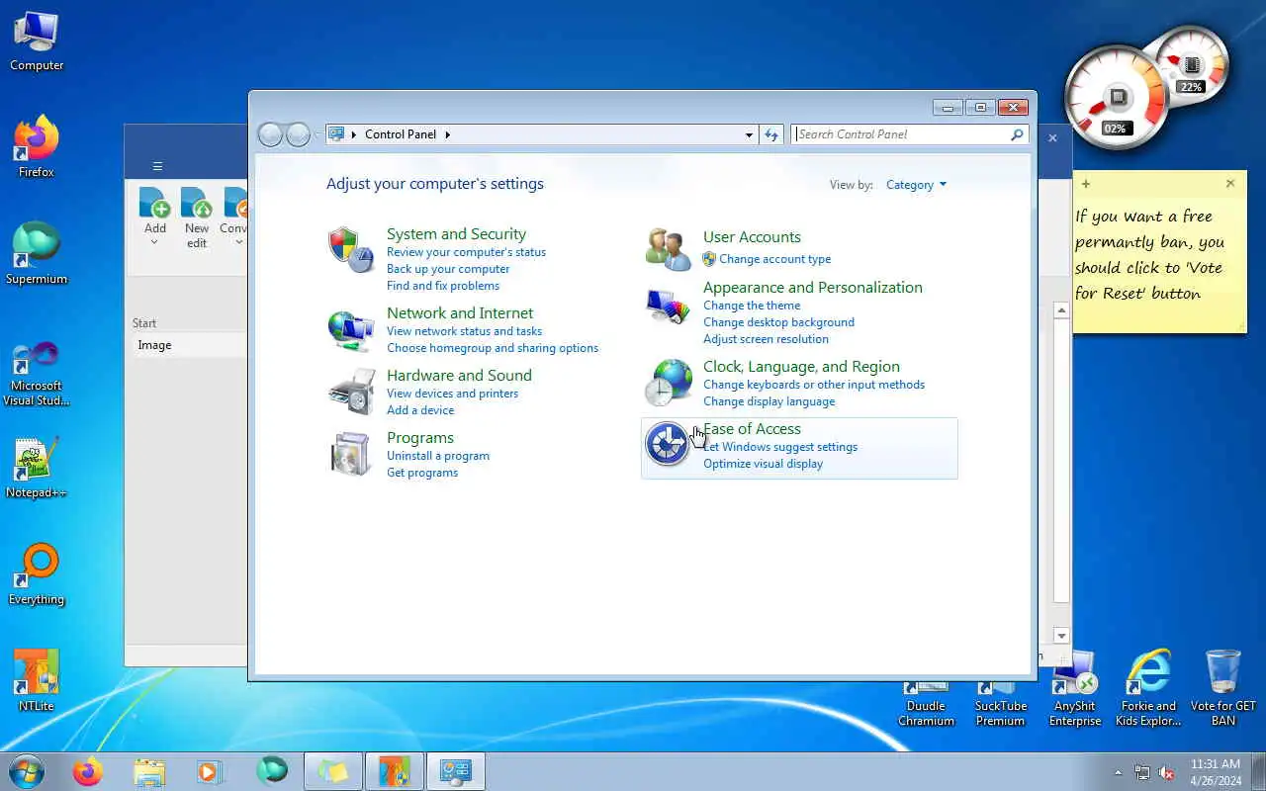Click Adjust screen resolution

pos(766,339)
